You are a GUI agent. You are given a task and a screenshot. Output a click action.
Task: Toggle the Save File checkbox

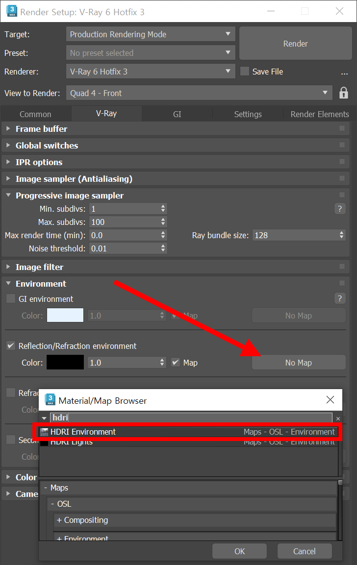click(x=245, y=71)
